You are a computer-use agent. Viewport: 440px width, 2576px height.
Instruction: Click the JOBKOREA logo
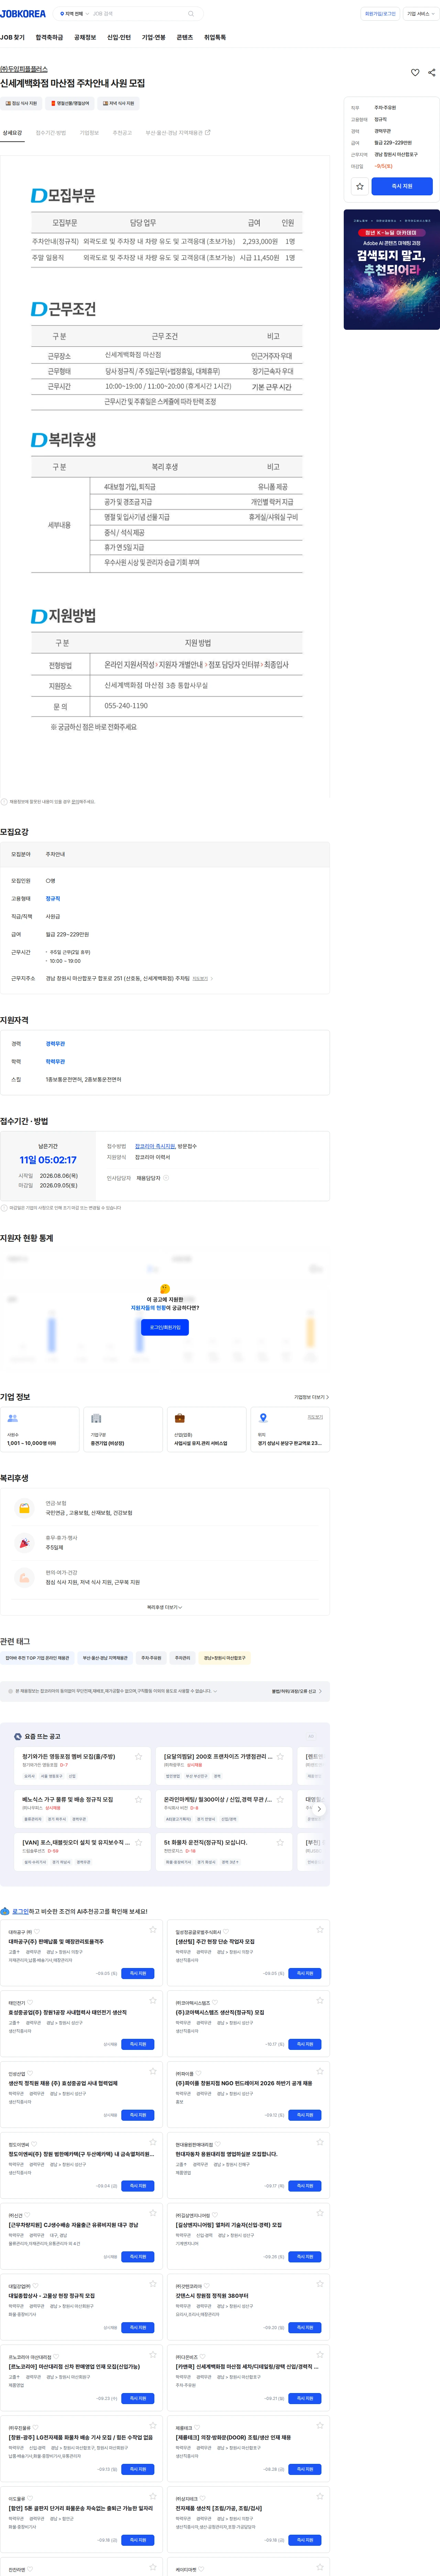pos(23,14)
